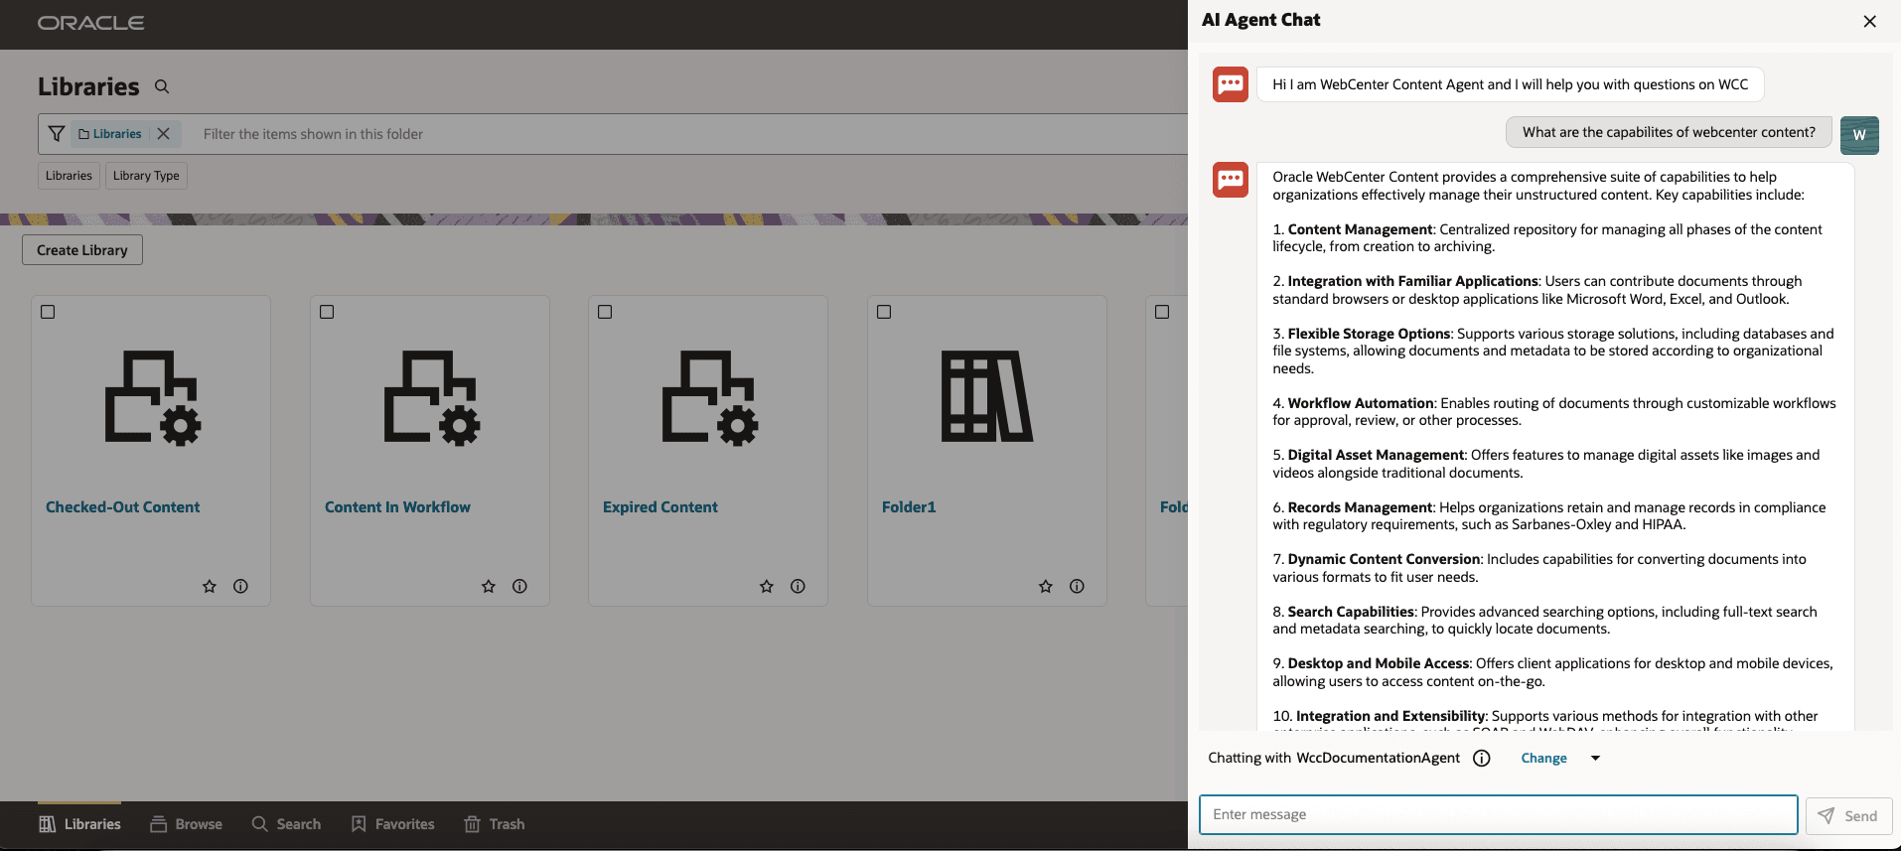
Task: Tick the Expired Content checkbox
Action: pyautogui.click(x=605, y=312)
